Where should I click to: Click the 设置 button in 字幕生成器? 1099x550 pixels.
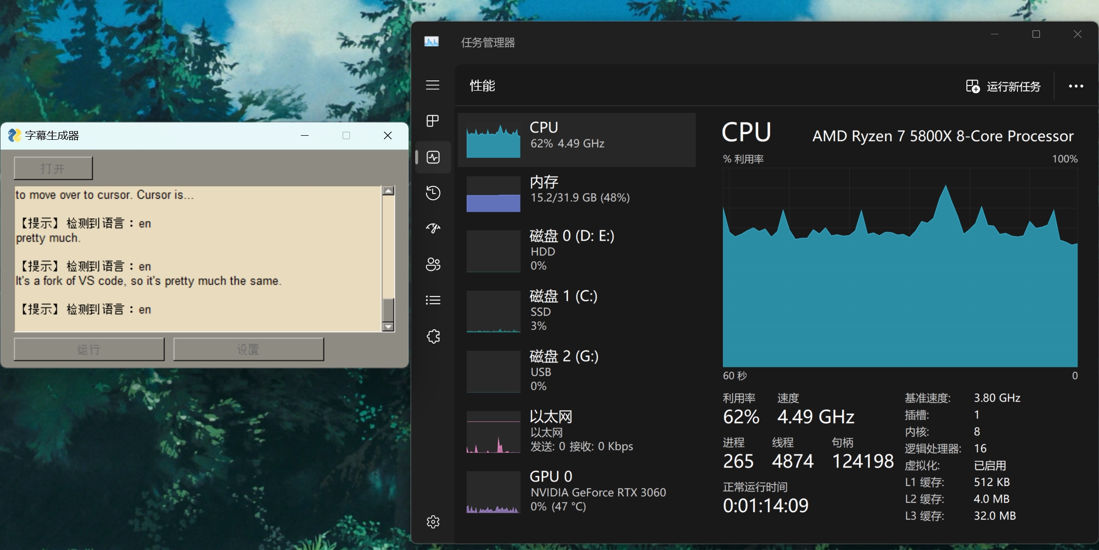[x=249, y=349]
